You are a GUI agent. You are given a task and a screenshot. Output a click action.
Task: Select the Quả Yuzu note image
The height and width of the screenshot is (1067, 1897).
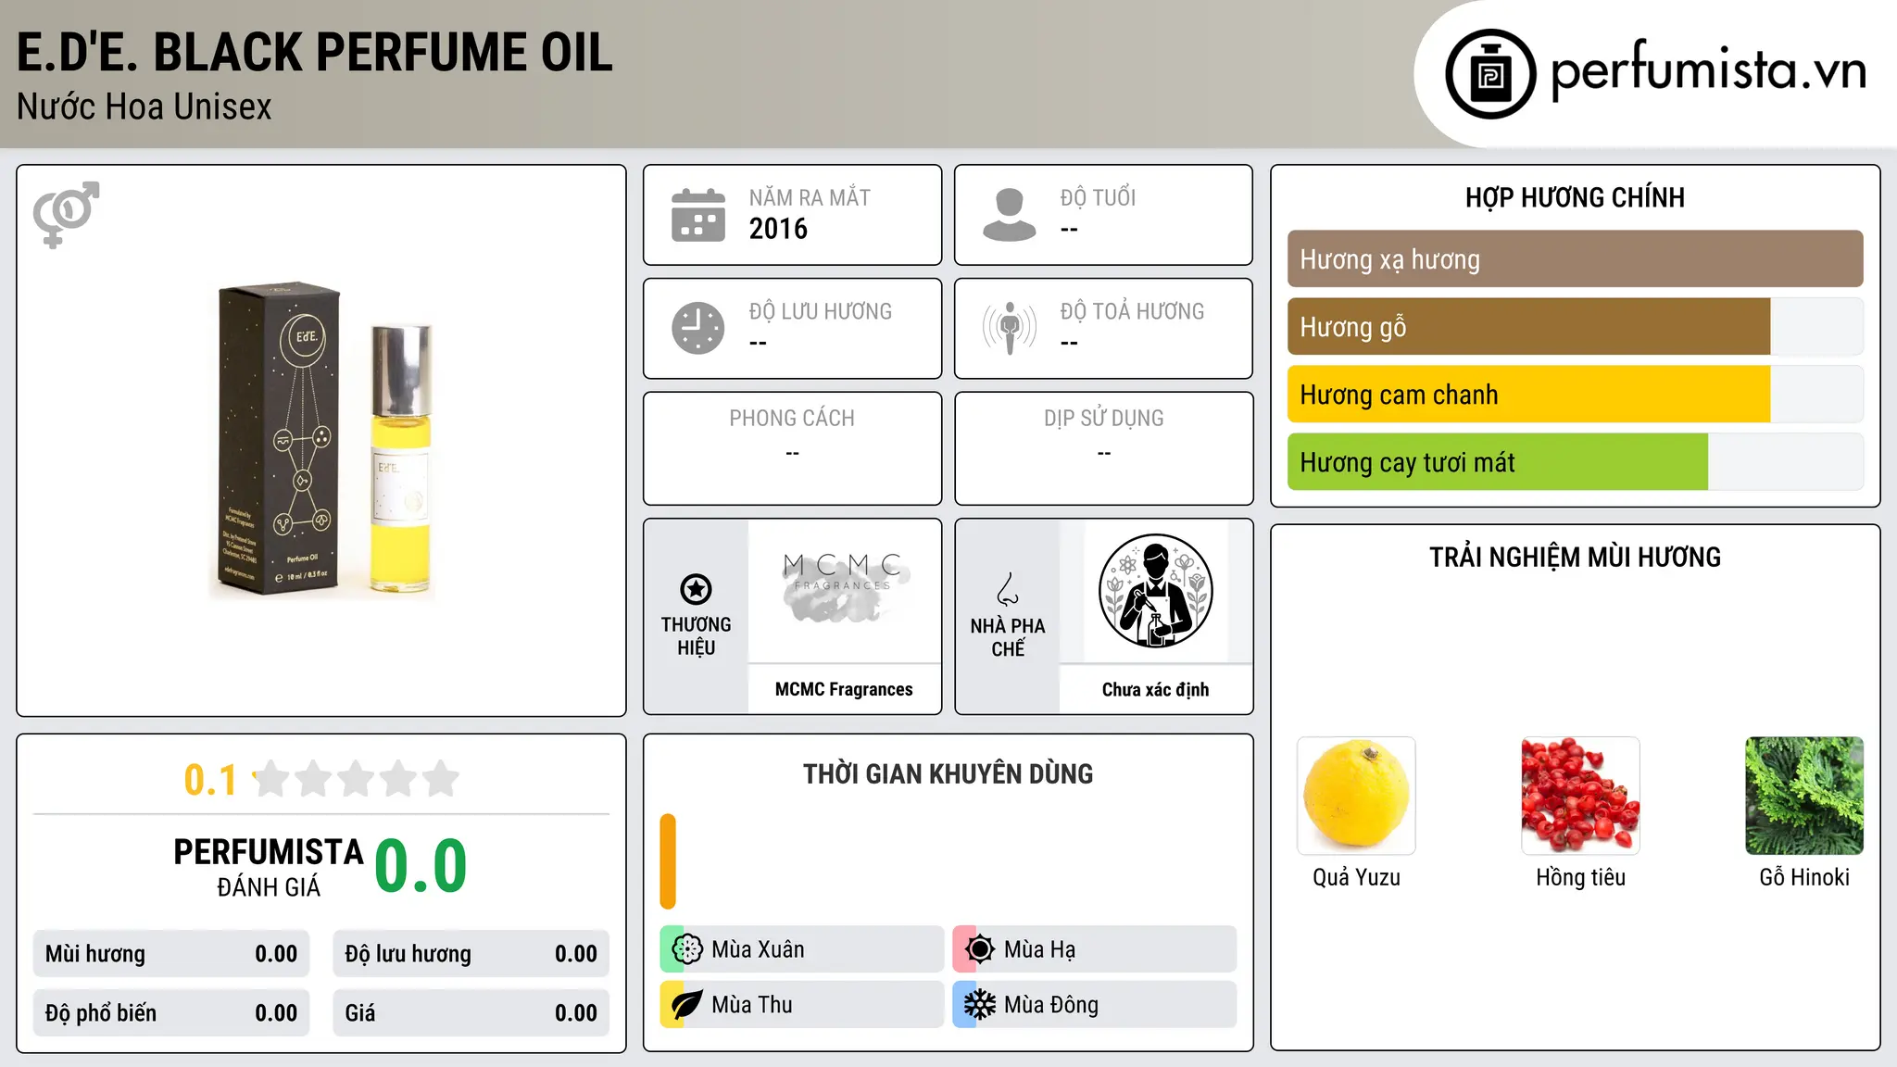pos(1356,796)
